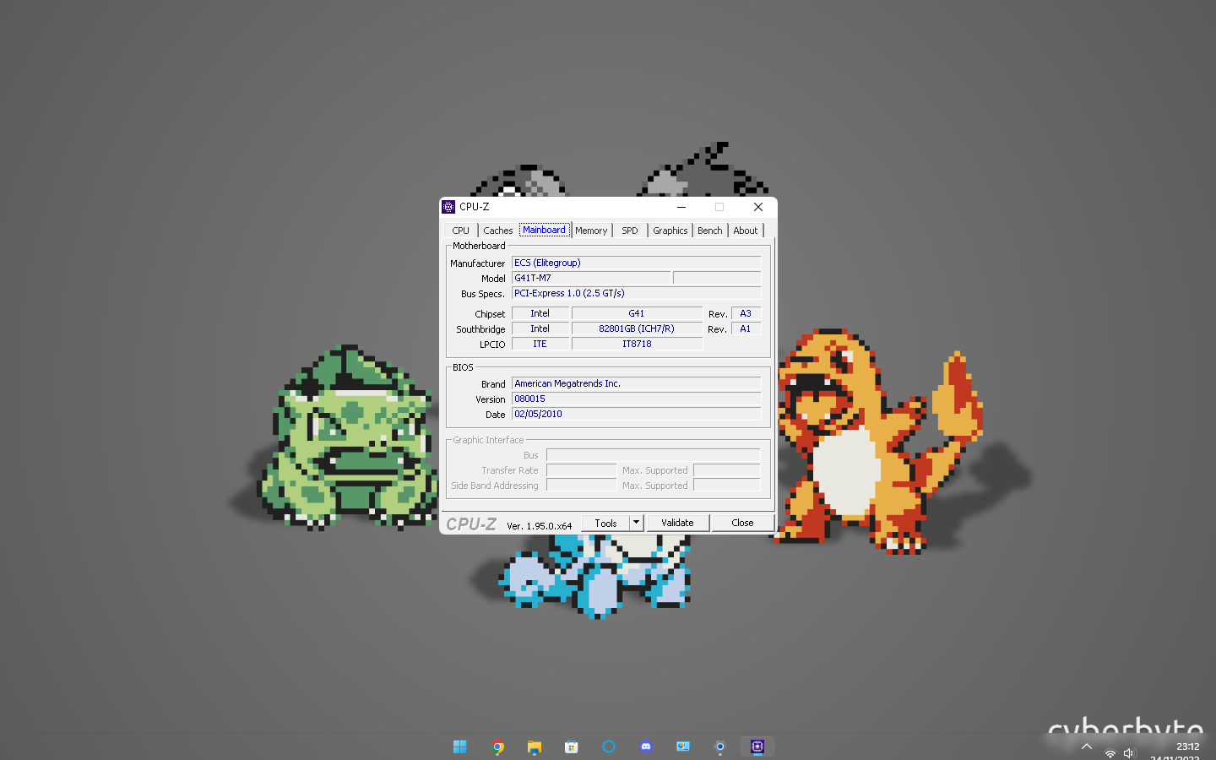Click the CPU-Z taskbar icon
1216x760 pixels.
757,746
